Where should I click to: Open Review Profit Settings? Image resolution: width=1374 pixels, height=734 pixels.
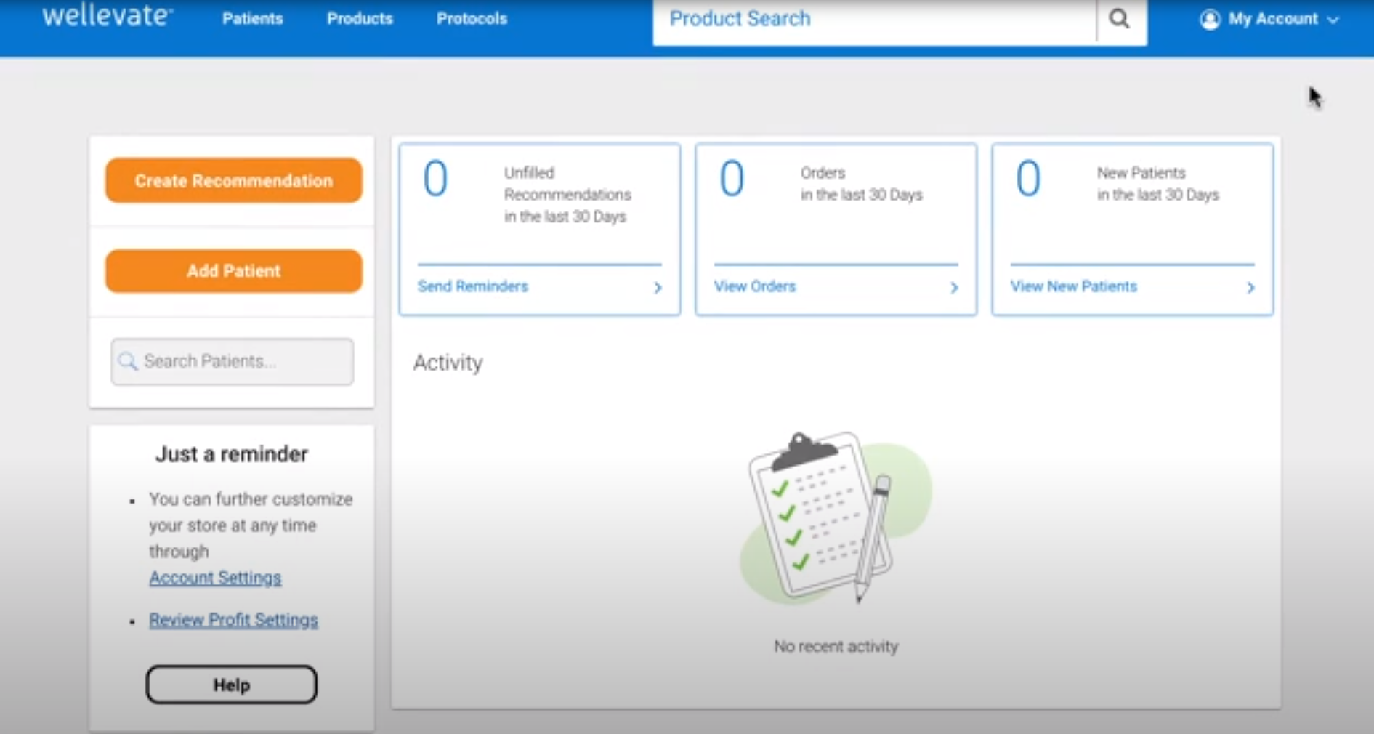point(233,619)
